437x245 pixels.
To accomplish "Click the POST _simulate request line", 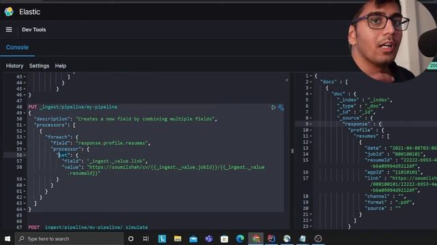I will point(88,227).
